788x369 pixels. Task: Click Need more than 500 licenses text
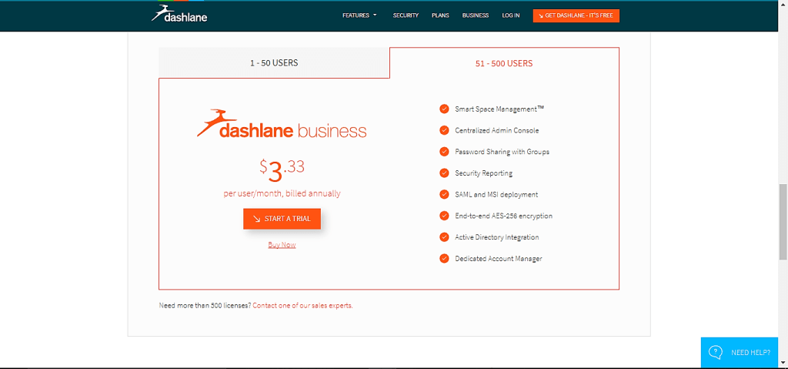coord(205,306)
